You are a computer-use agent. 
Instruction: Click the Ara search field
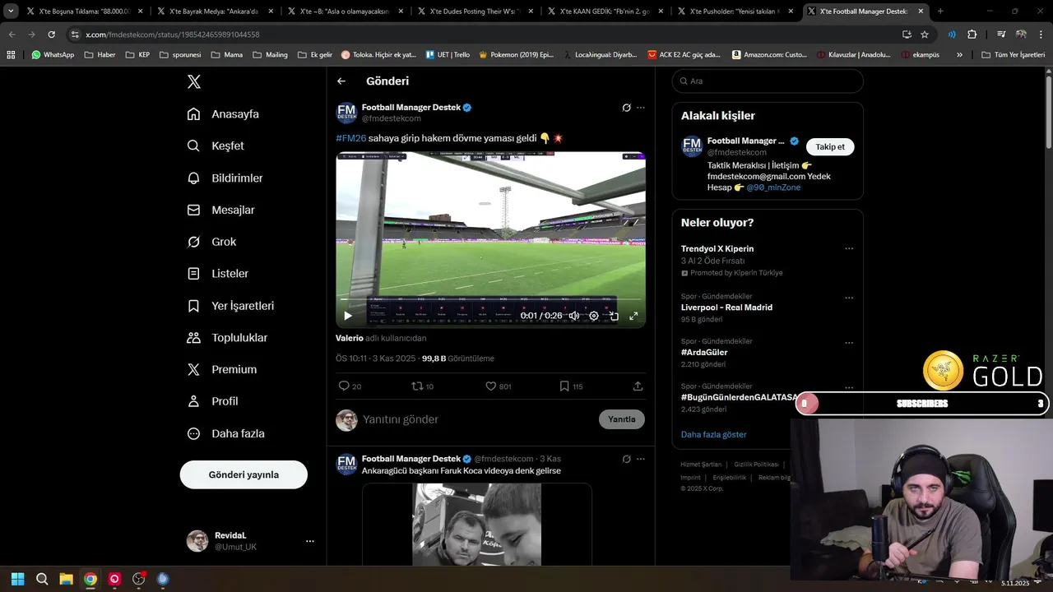point(768,81)
